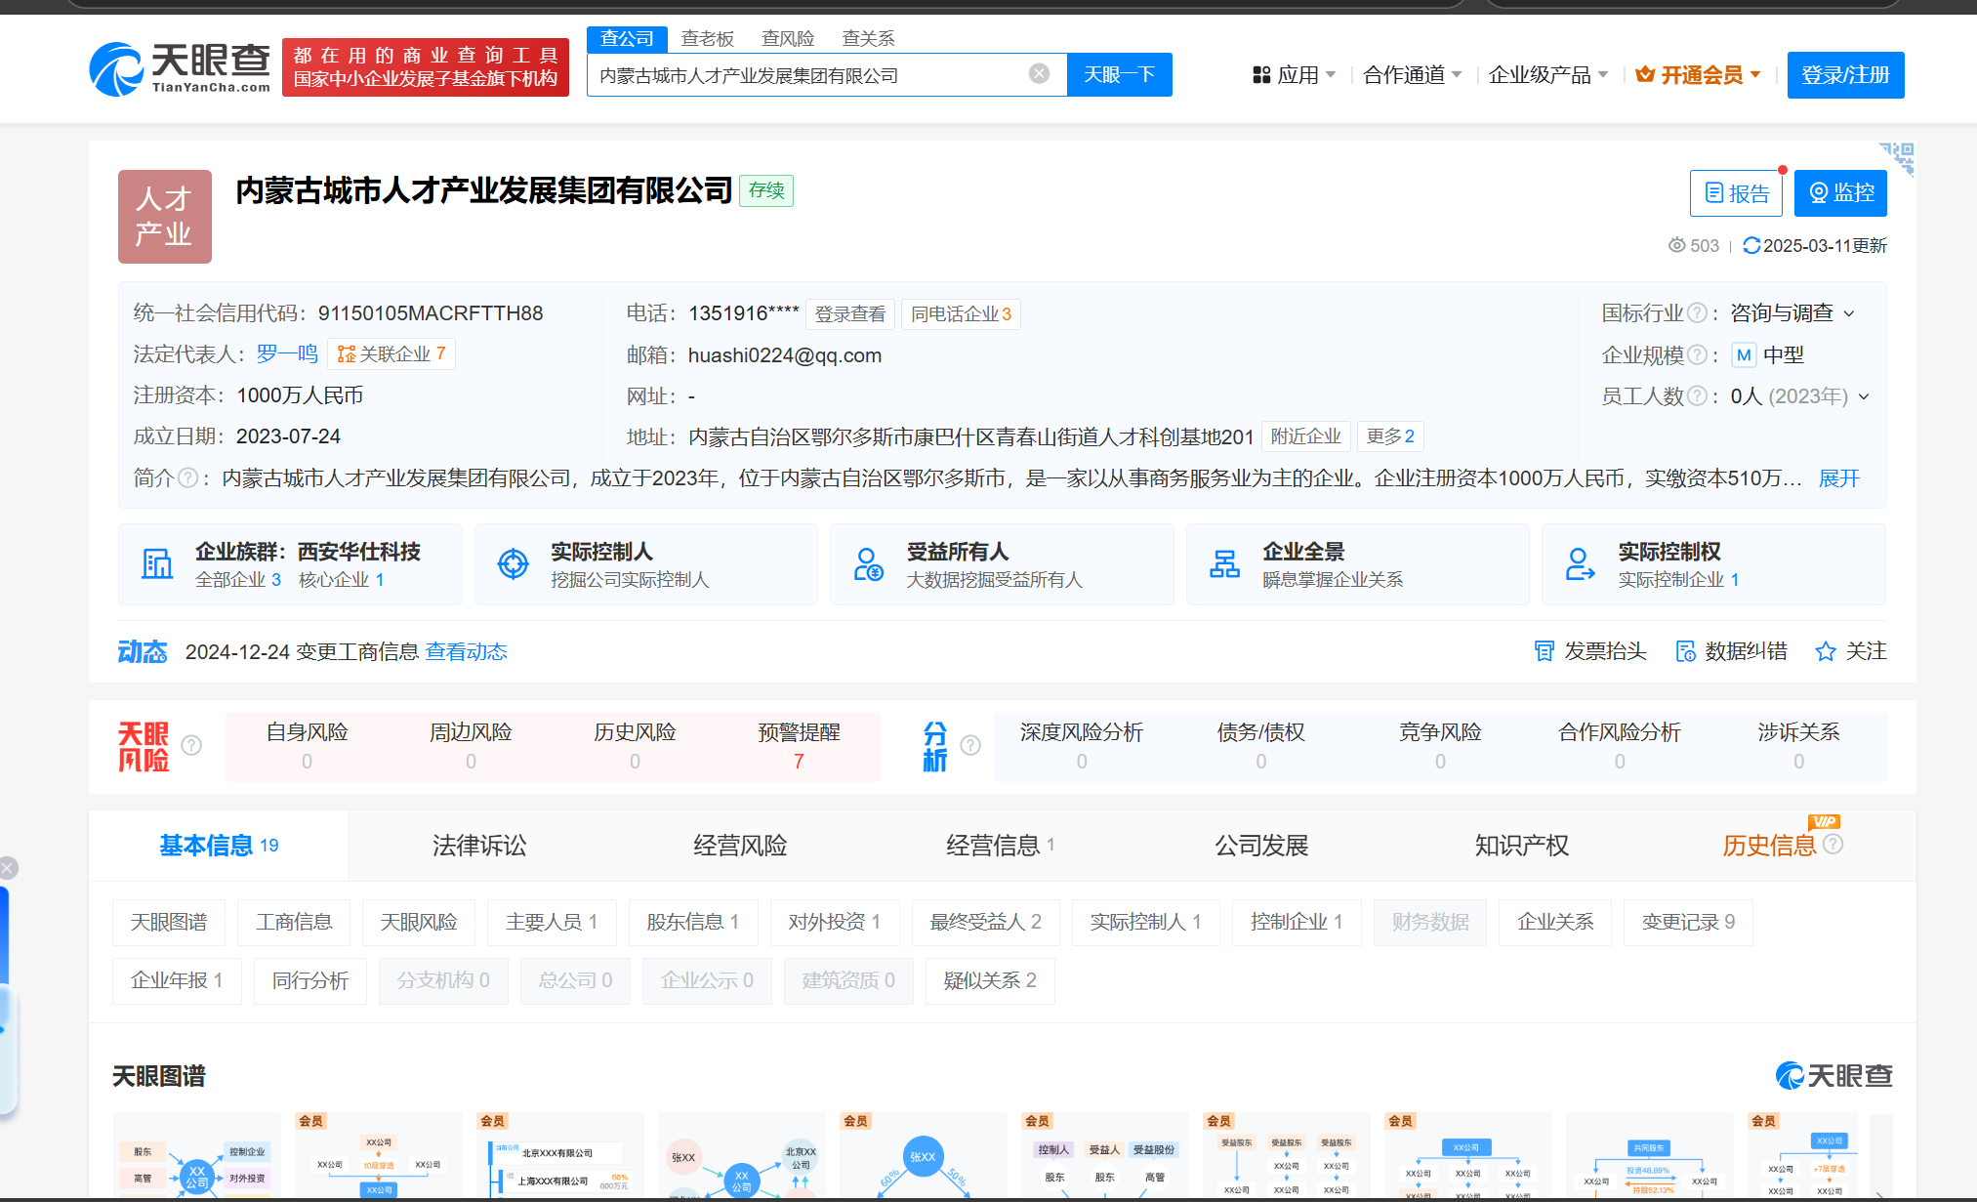Clear the search box with the X icon
The width and height of the screenshot is (1977, 1202).
click(1040, 74)
